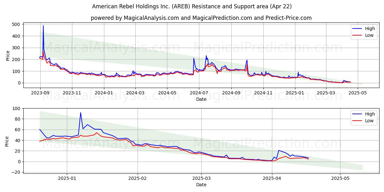Click the '2024-07' tick label
Image resolution: width=384 pixels, height=192 pixels.
click(x=199, y=93)
